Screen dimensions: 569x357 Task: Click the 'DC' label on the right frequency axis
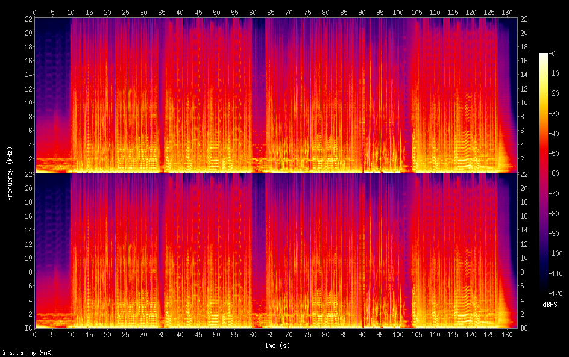(x=524, y=328)
